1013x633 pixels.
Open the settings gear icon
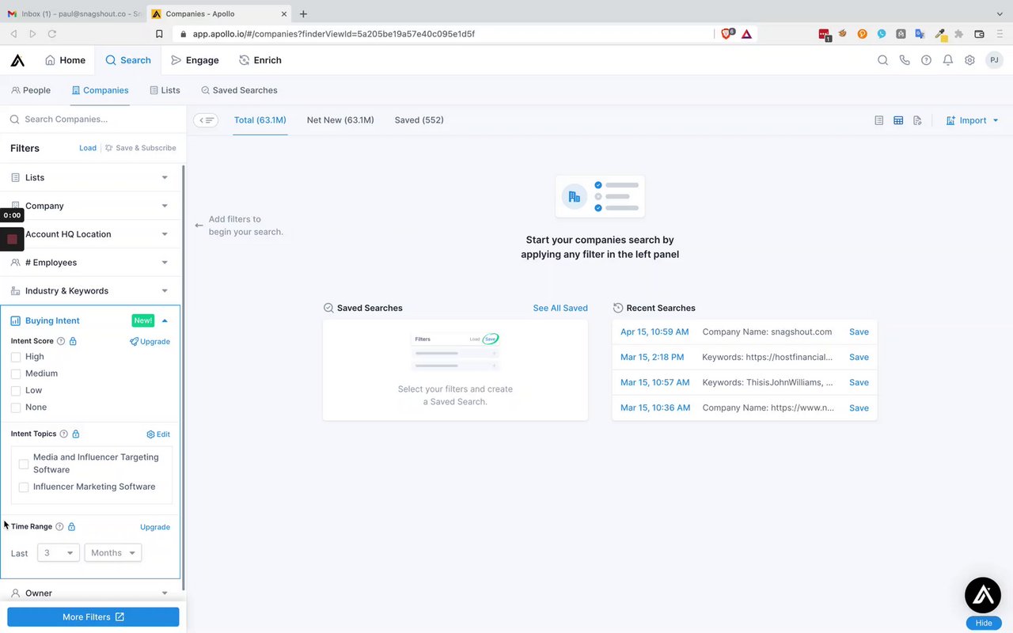pos(969,60)
